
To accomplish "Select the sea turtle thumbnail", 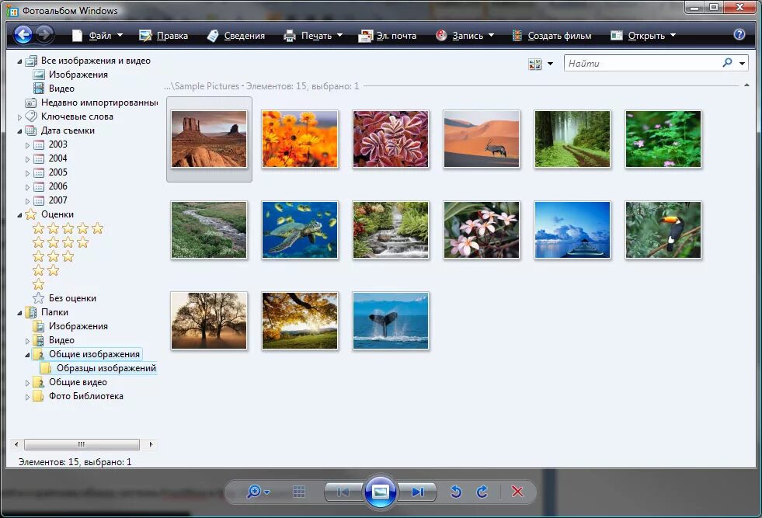I will [x=300, y=230].
